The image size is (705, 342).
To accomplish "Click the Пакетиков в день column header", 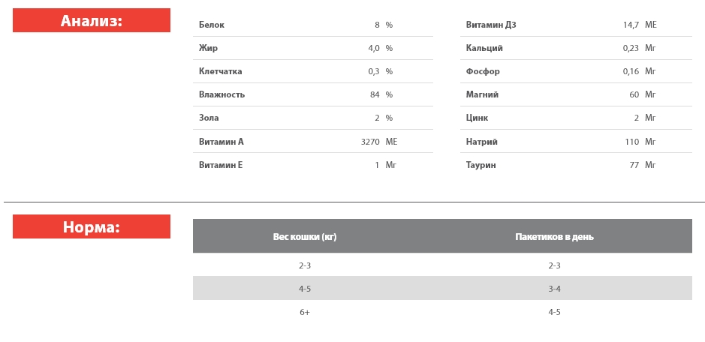I will 554,236.
